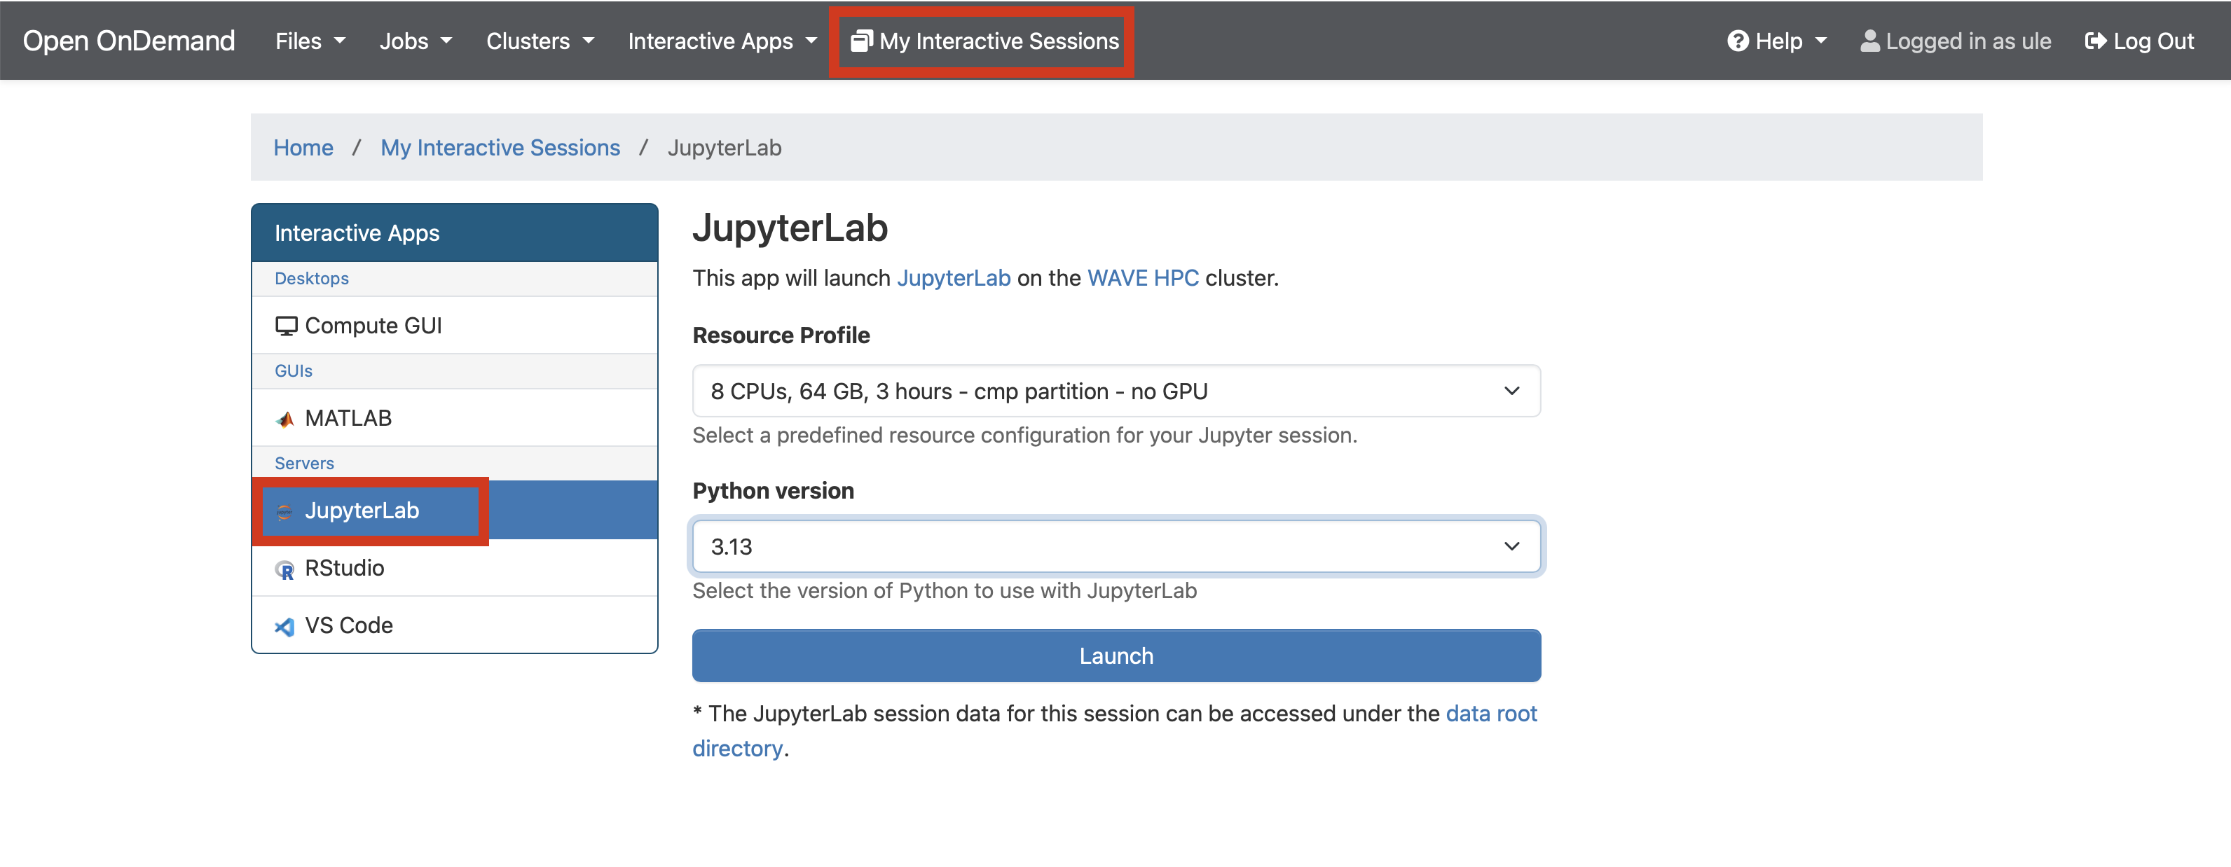Click the Compute GUI monitor icon

coord(286,326)
